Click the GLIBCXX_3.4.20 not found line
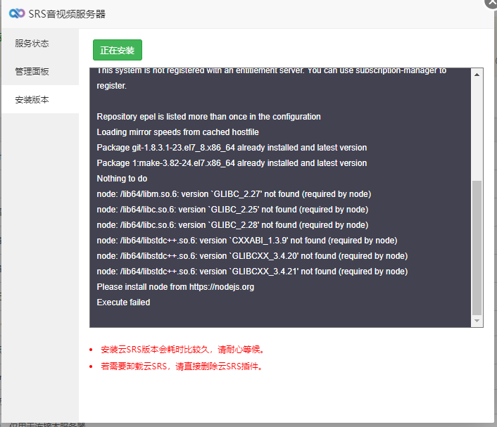This screenshot has height=427, width=497. tap(252, 256)
